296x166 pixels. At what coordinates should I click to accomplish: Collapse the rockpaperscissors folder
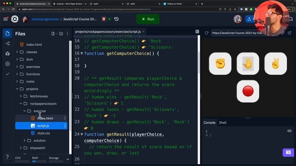click(x=21, y=103)
